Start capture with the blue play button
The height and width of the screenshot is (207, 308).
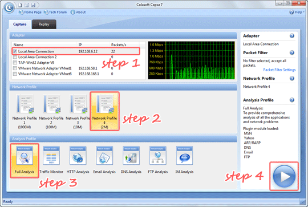[284, 176]
